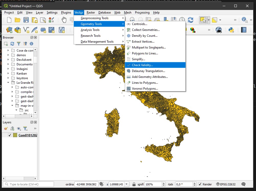The width and height of the screenshot is (256, 191).
Task: Open the Processing menu
Action: [x=142, y=13]
